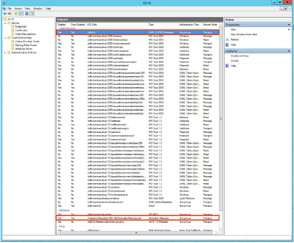Select the /adfs/services/trust/13/certificatetransport row

tap(138, 128)
